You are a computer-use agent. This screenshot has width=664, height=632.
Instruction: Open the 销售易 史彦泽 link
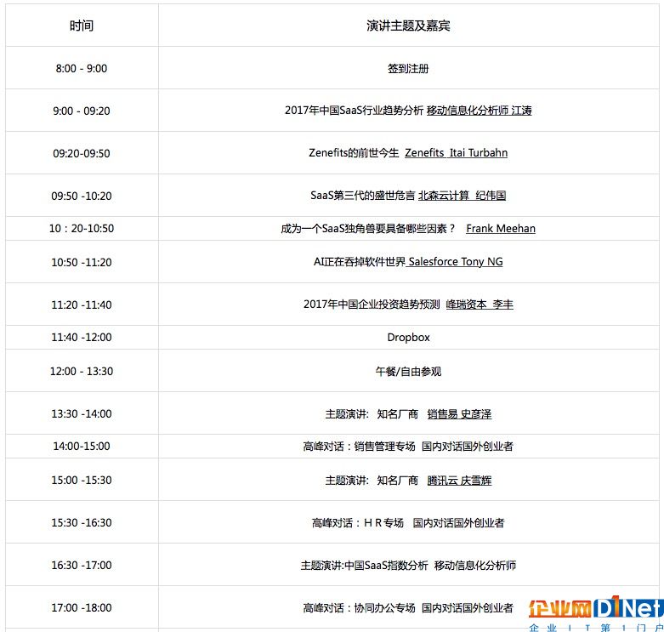(459, 414)
